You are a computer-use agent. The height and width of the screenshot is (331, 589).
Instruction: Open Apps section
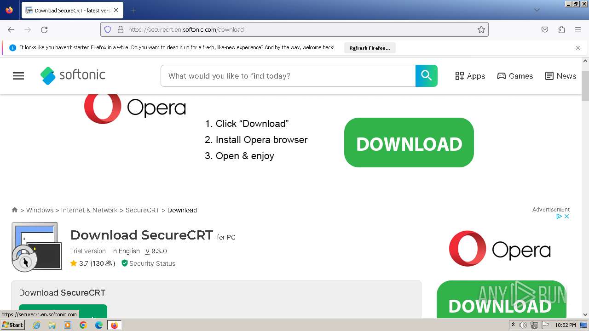[x=470, y=76]
